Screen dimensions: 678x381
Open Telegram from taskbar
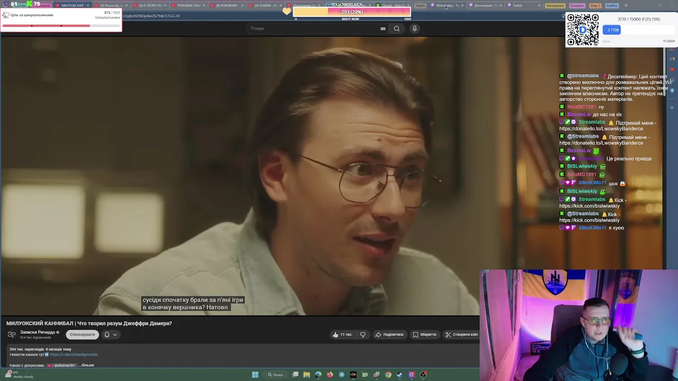[342, 375]
